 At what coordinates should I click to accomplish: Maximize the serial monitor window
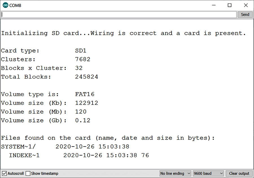click(x=229, y=5)
